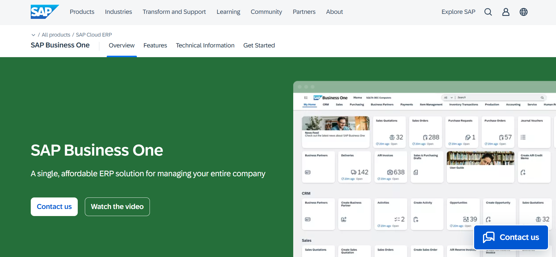556x257 pixels.
Task: Expand Transform and Support menu
Action: [x=174, y=12]
